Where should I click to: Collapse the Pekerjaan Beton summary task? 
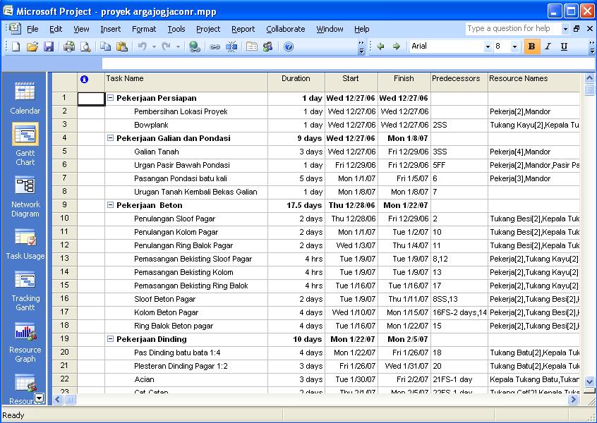pyautogui.click(x=110, y=205)
